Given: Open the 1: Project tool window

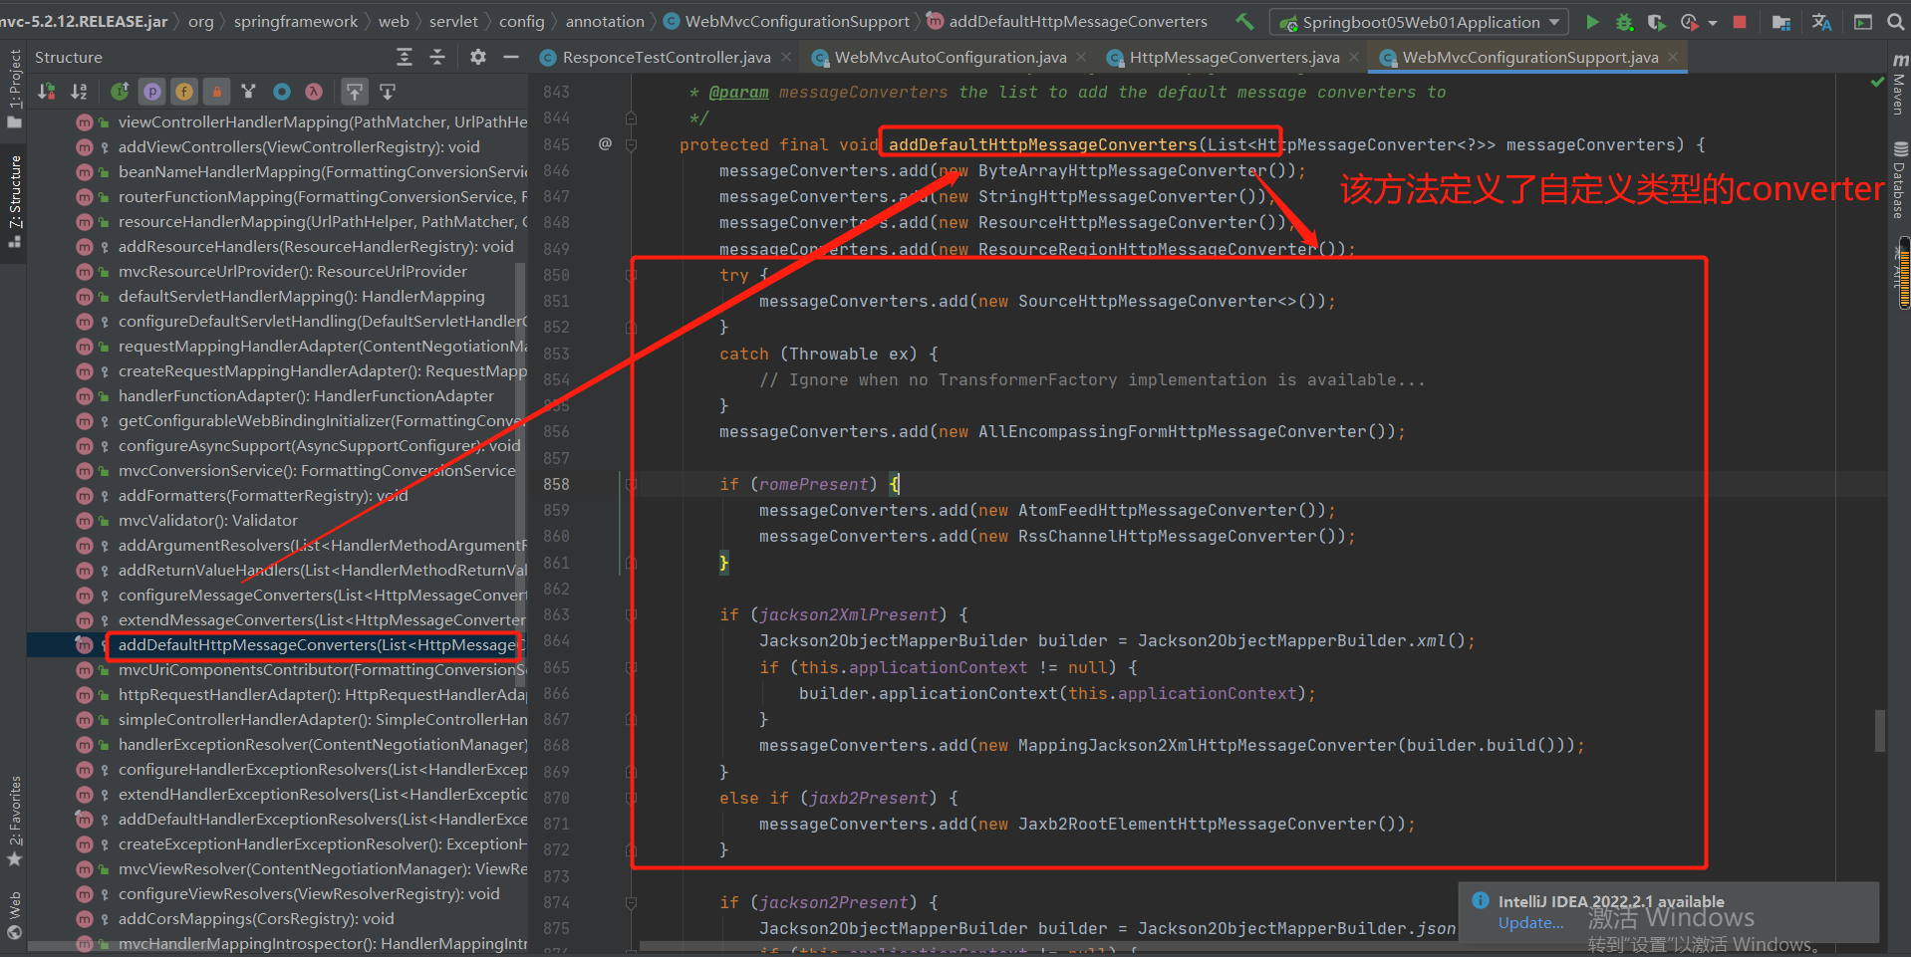Looking at the screenshot, I should pos(14,89).
